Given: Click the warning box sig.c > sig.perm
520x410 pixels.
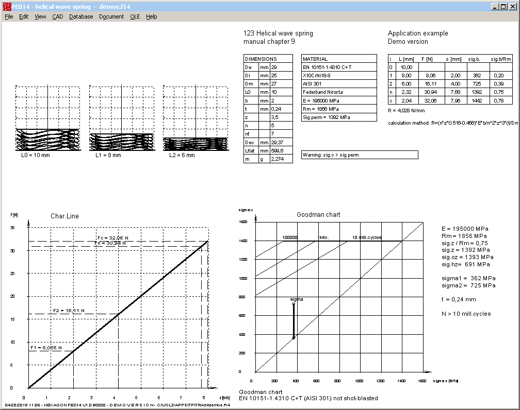Looking at the screenshot, I should coord(360,155).
